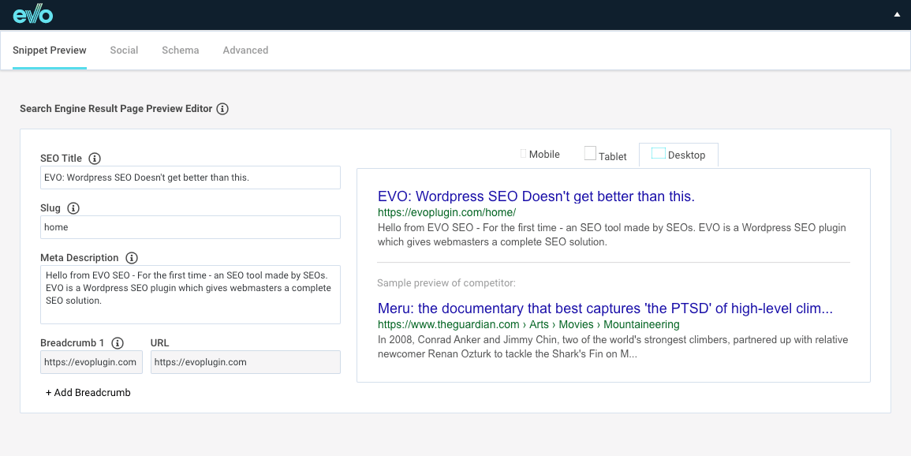Viewport: 911px width, 456px height.
Task: Click the 'Sample preview of competitor:' label
Action: point(446,283)
